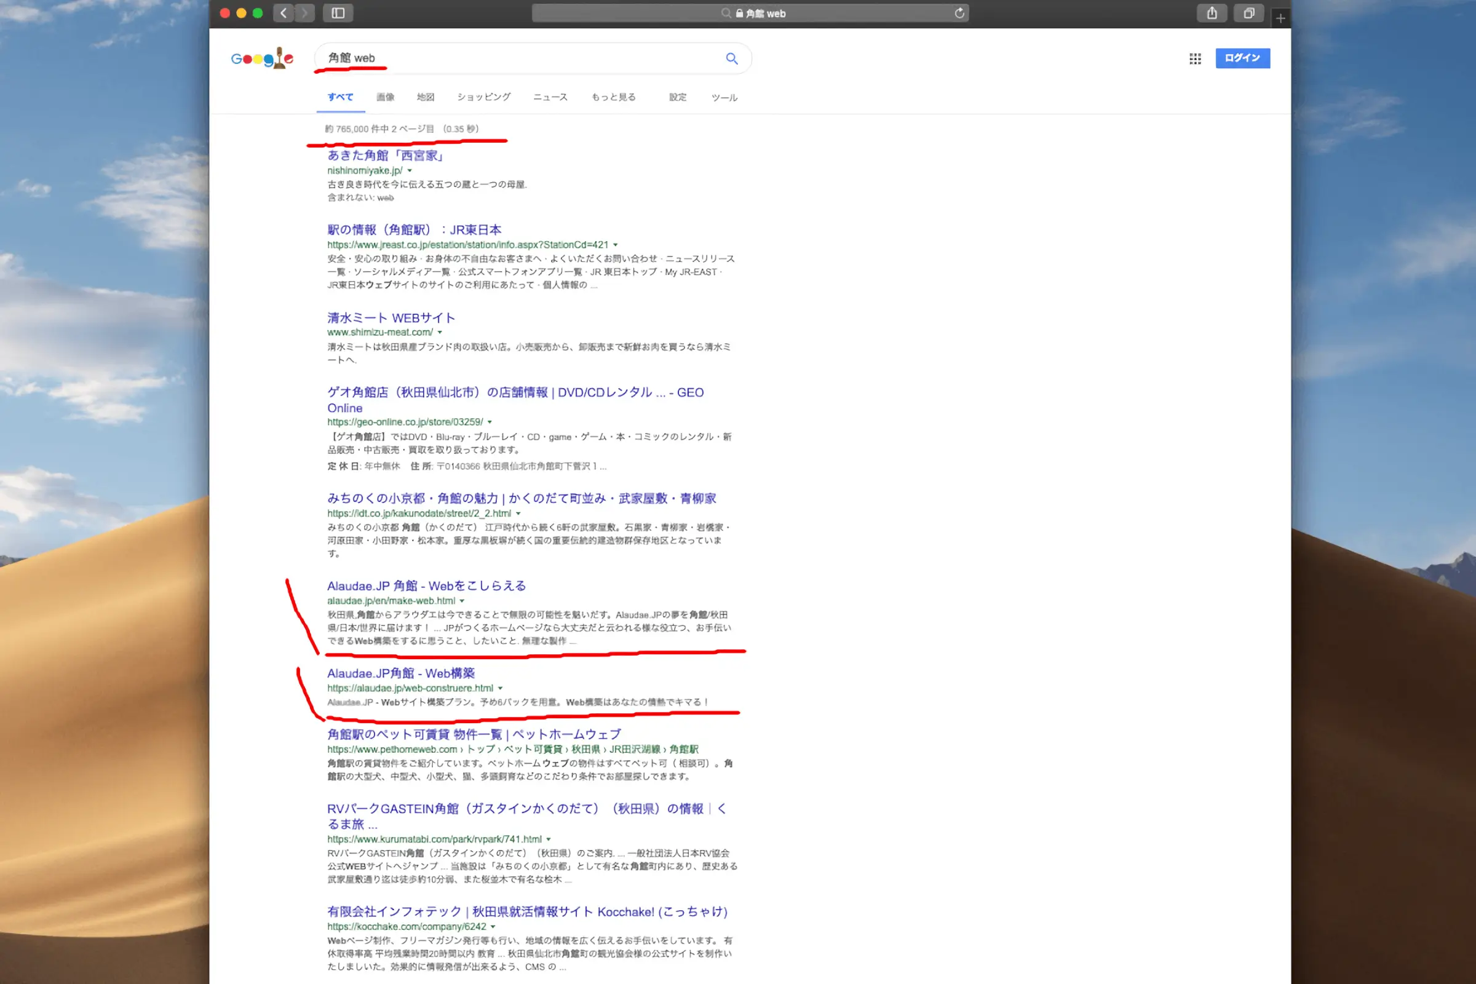Open the Alaudae.JP角館 - Web構築 result link
The image size is (1476, 984).
(400, 673)
